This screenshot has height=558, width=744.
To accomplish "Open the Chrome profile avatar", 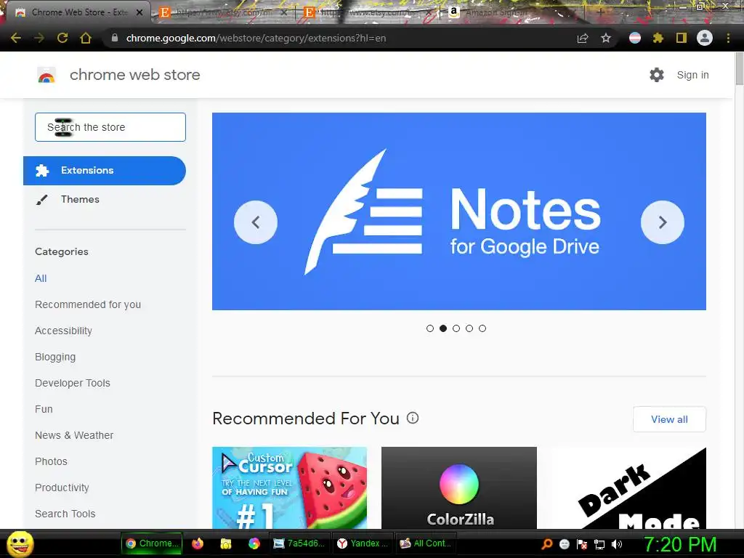I will (705, 38).
